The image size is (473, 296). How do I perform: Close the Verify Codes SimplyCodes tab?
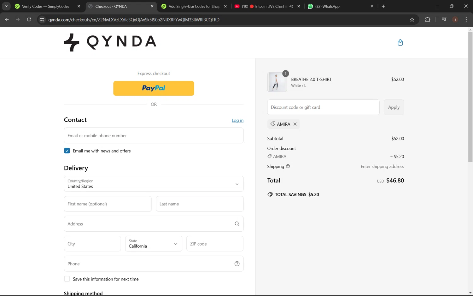tap(79, 6)
